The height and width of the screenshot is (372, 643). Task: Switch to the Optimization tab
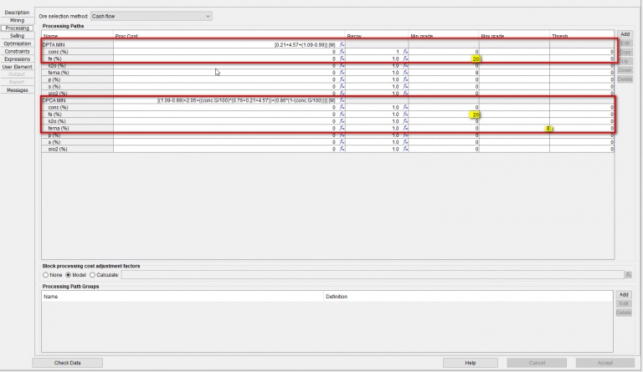(x=18, y=43)
